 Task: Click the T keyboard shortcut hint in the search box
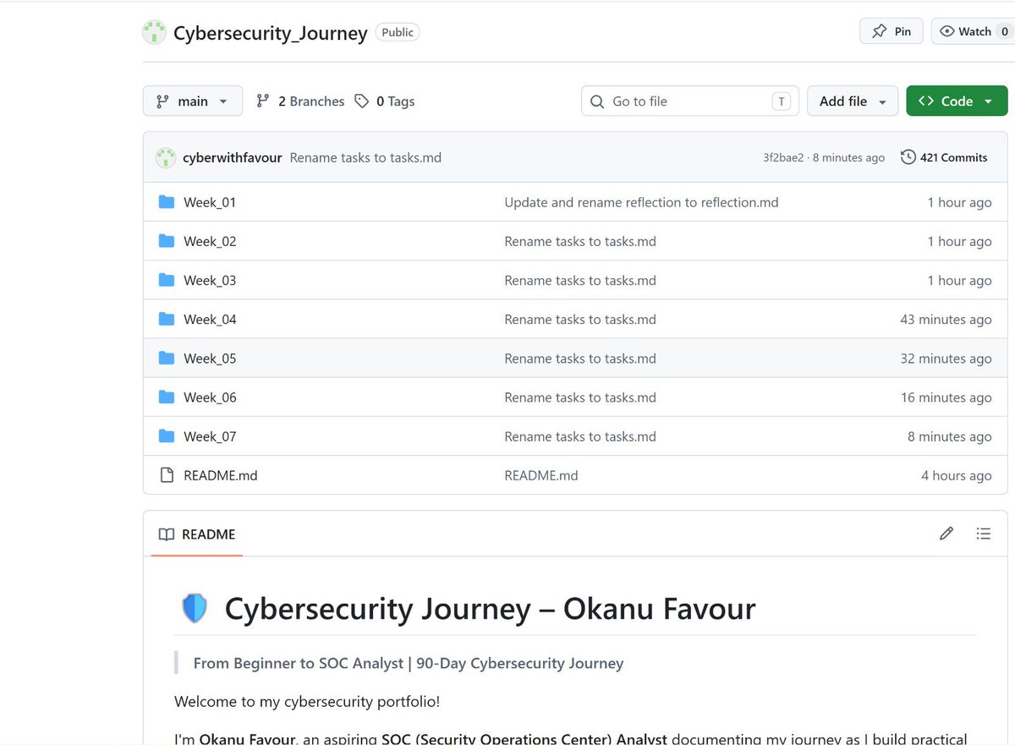[x=782, y=101]
